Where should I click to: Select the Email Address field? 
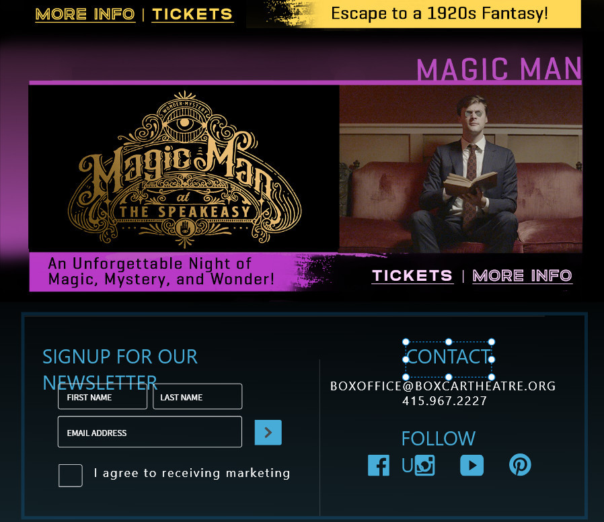tap(150, 431)
